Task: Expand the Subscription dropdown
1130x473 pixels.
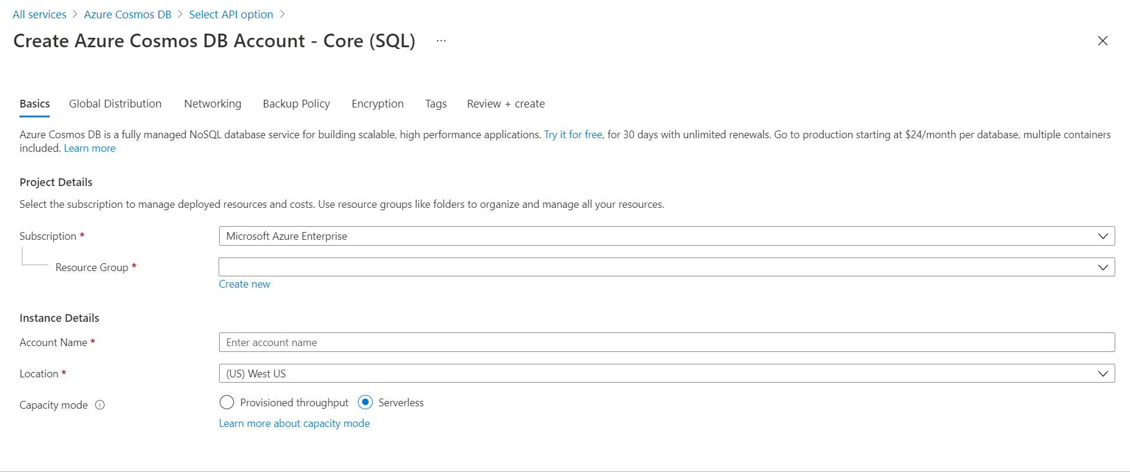Action: pyautogui.click(x=666, y=236)
